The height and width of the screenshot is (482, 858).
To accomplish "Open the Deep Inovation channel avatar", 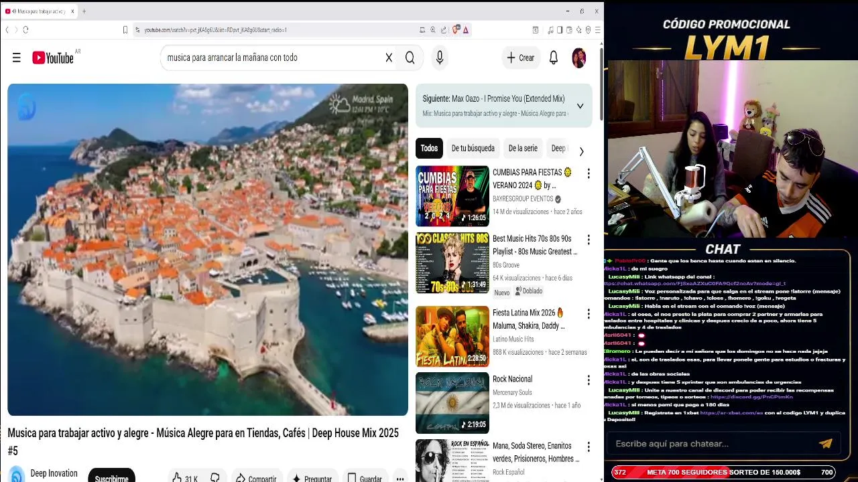I will (17, 474).
